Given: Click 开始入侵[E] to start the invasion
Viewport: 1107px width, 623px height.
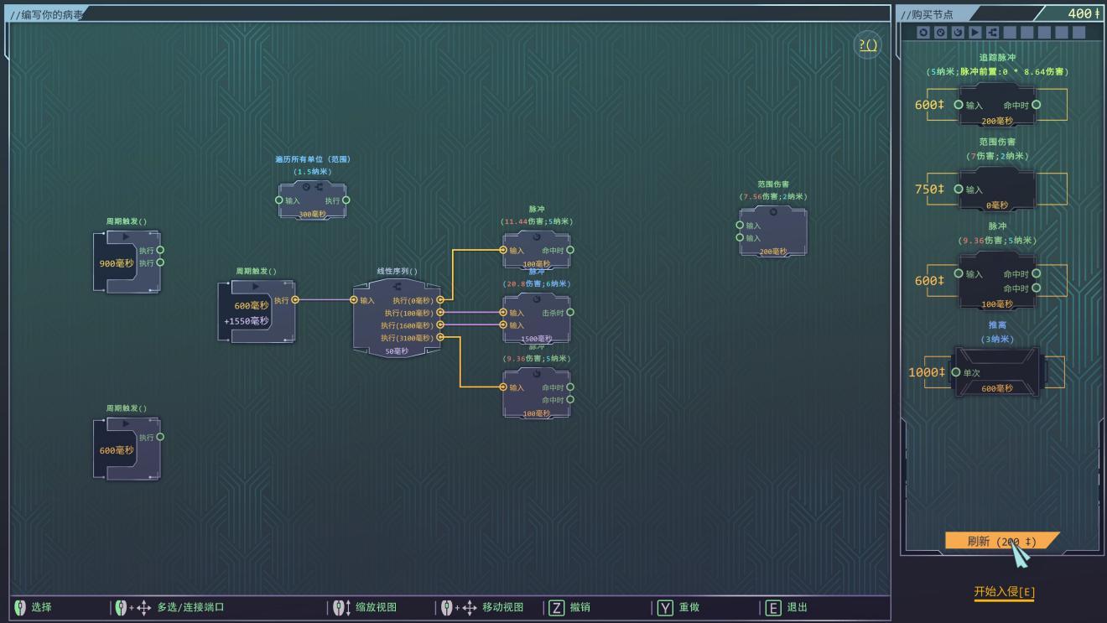Looking at the screenshot, I should 1004,592.
